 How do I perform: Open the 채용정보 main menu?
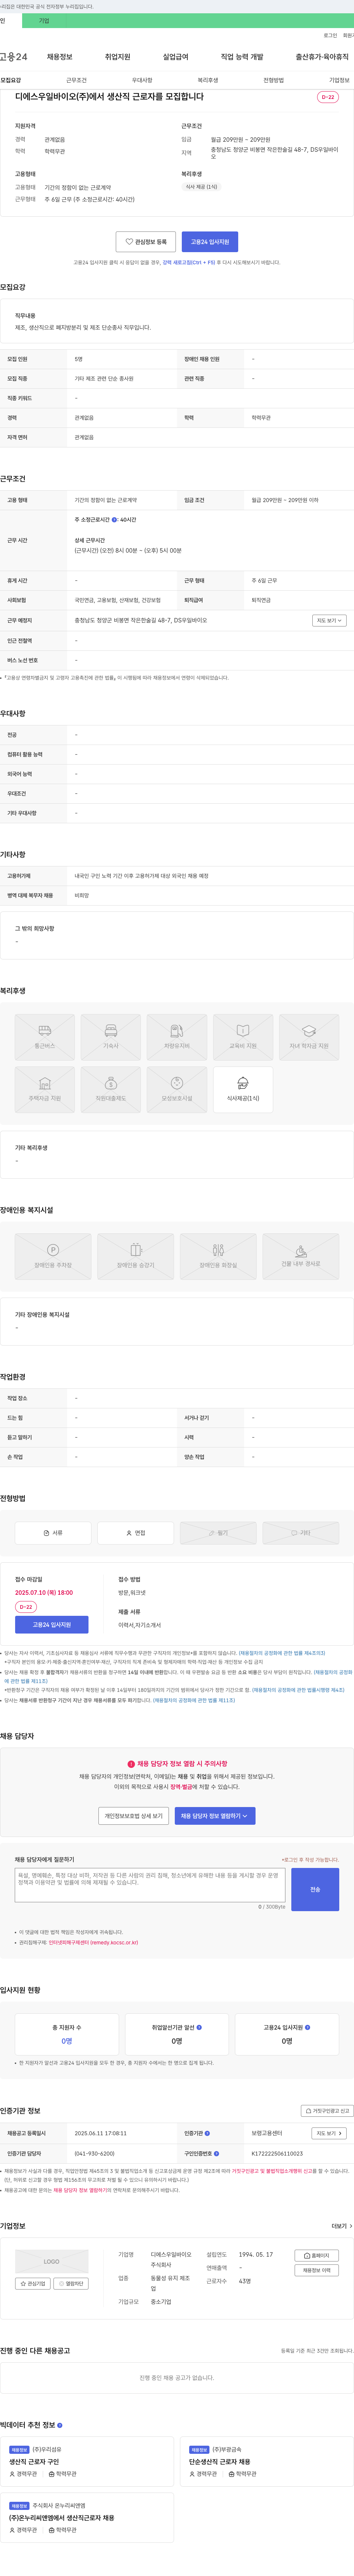60,57
